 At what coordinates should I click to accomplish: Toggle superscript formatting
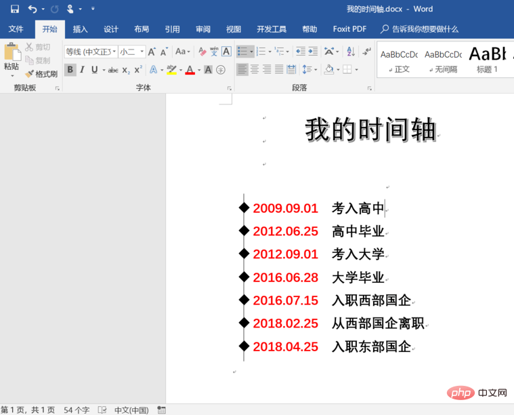[x=138, y=70]
